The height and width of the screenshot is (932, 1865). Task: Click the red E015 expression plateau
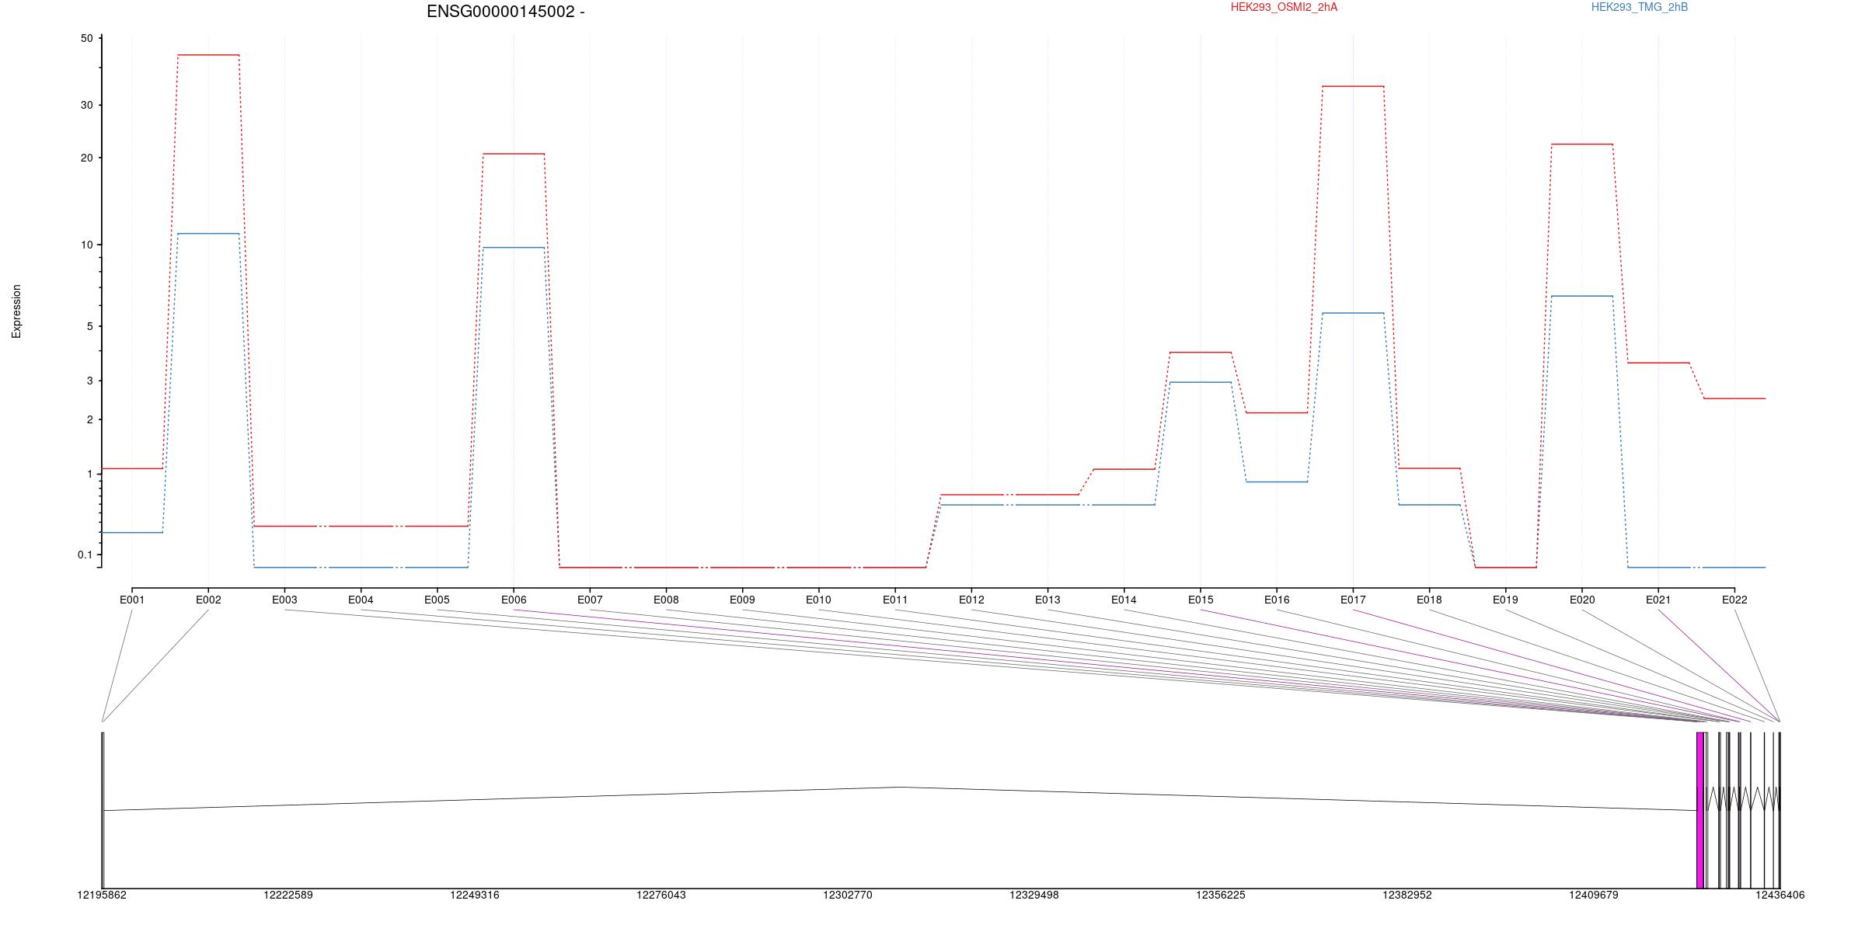point(1201,353)
